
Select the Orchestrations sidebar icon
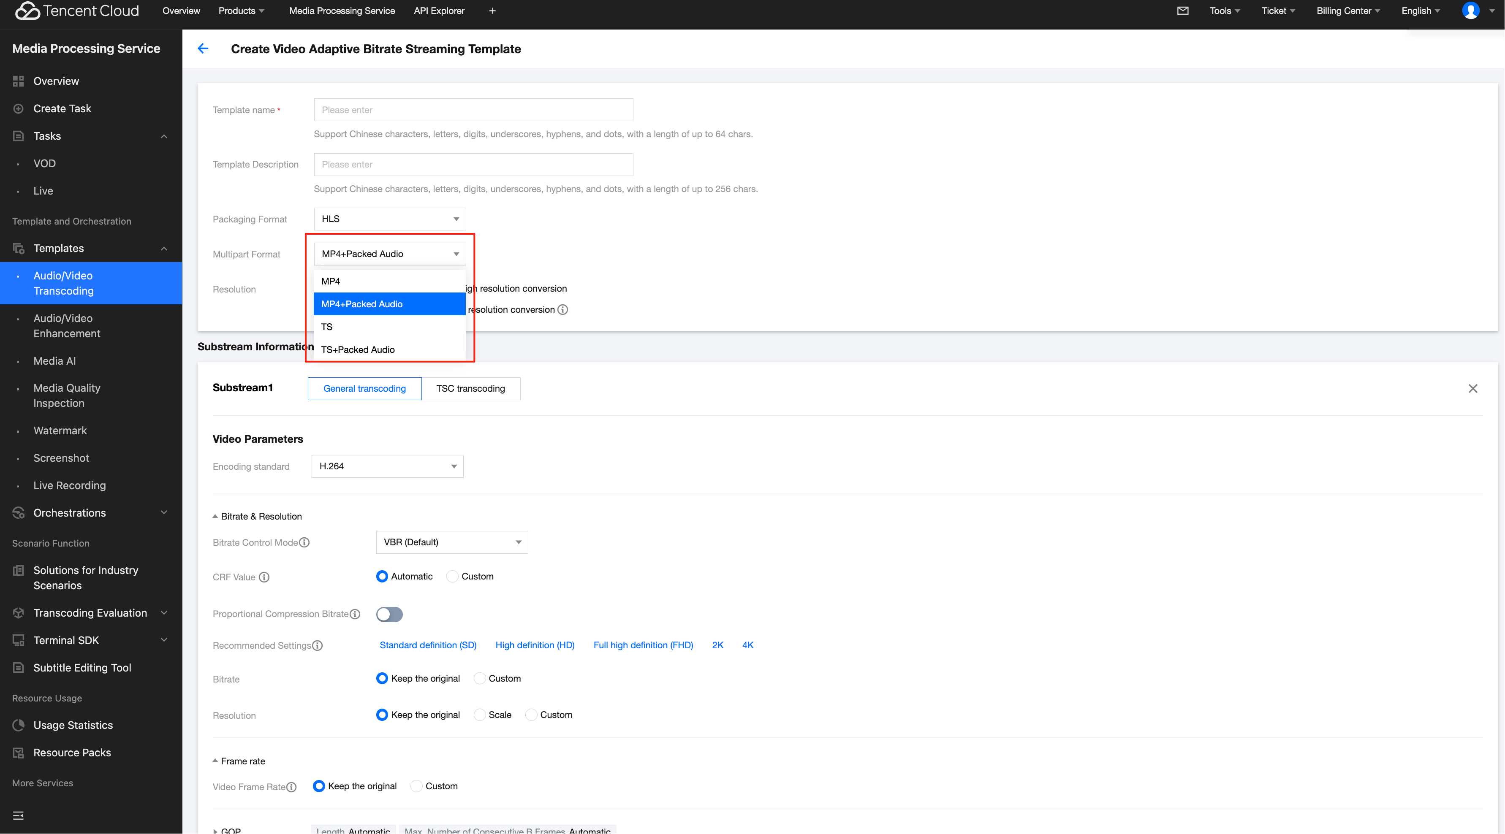(18, 513)
